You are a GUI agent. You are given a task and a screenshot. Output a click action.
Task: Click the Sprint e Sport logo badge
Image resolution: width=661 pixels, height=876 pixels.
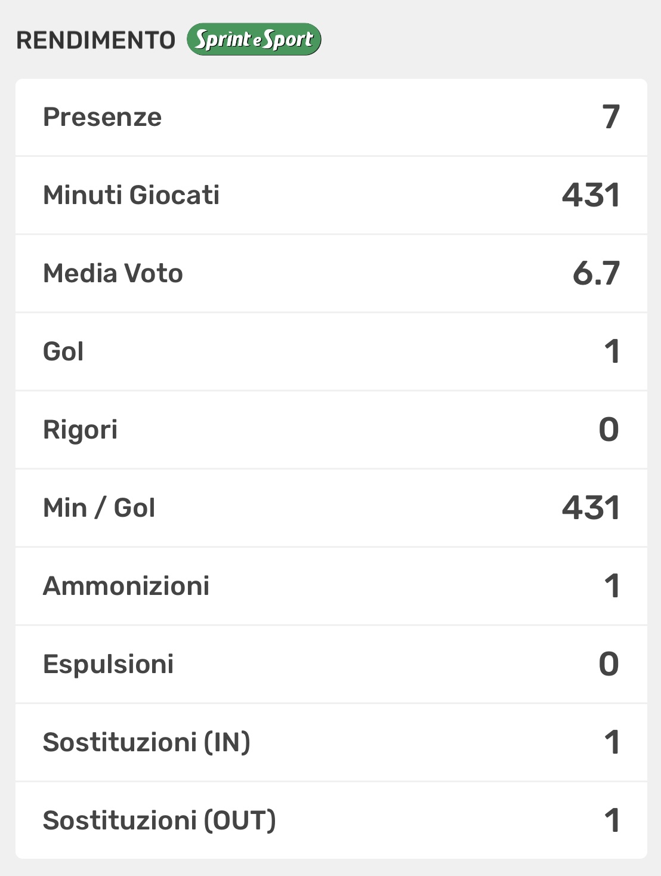point(254,39)
